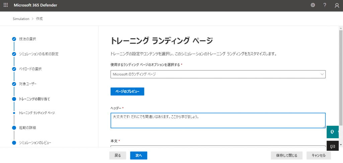Click inside the ヘッダー text field

218,120
